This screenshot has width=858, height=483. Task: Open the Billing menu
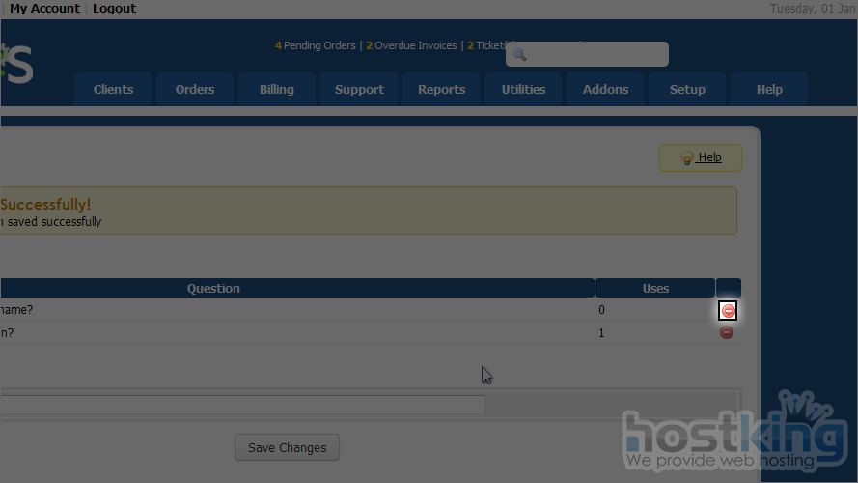277,90
